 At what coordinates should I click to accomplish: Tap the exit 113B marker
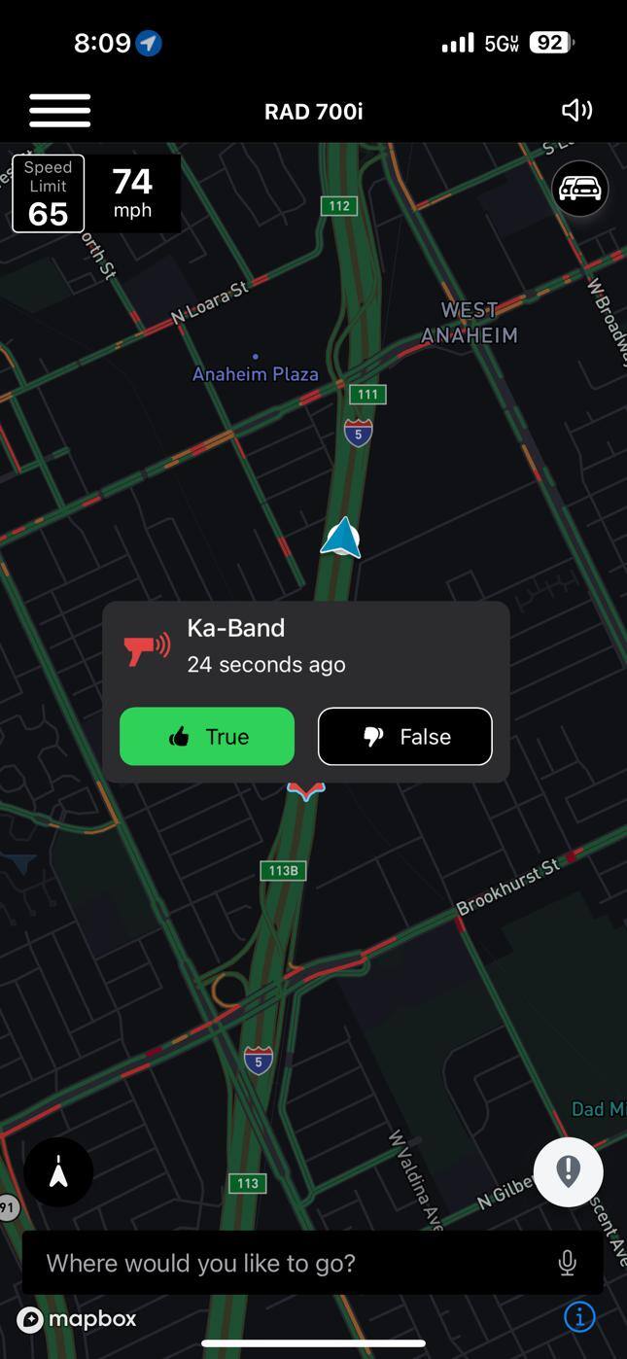(x=283, y=870)
